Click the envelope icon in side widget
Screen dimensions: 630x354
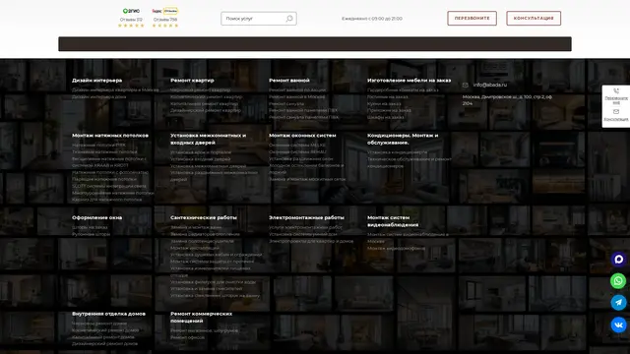click(x=616, y=111)
